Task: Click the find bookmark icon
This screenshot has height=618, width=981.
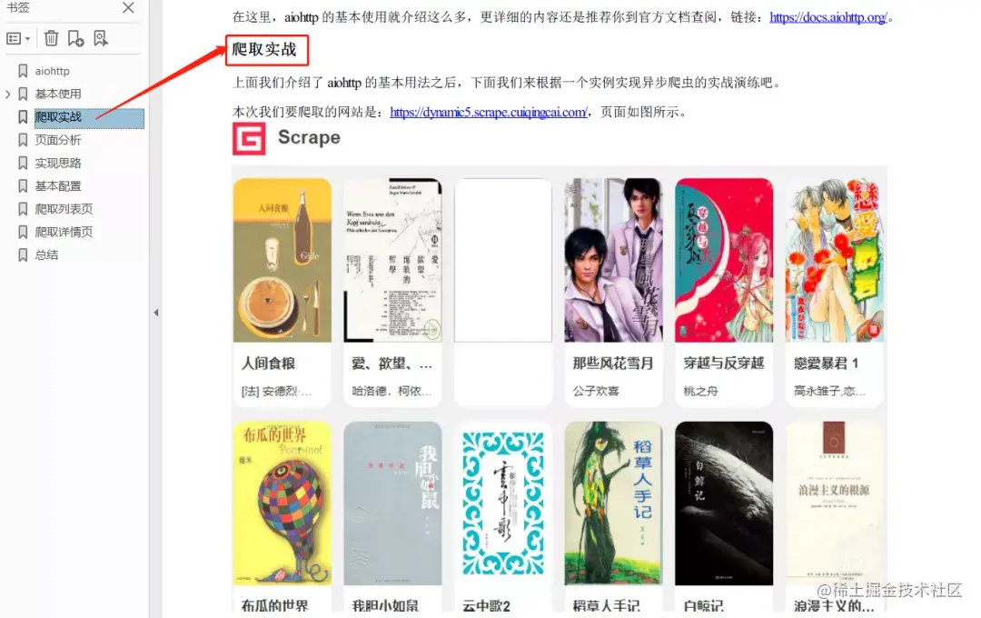Action: click(x=100, y=39)
